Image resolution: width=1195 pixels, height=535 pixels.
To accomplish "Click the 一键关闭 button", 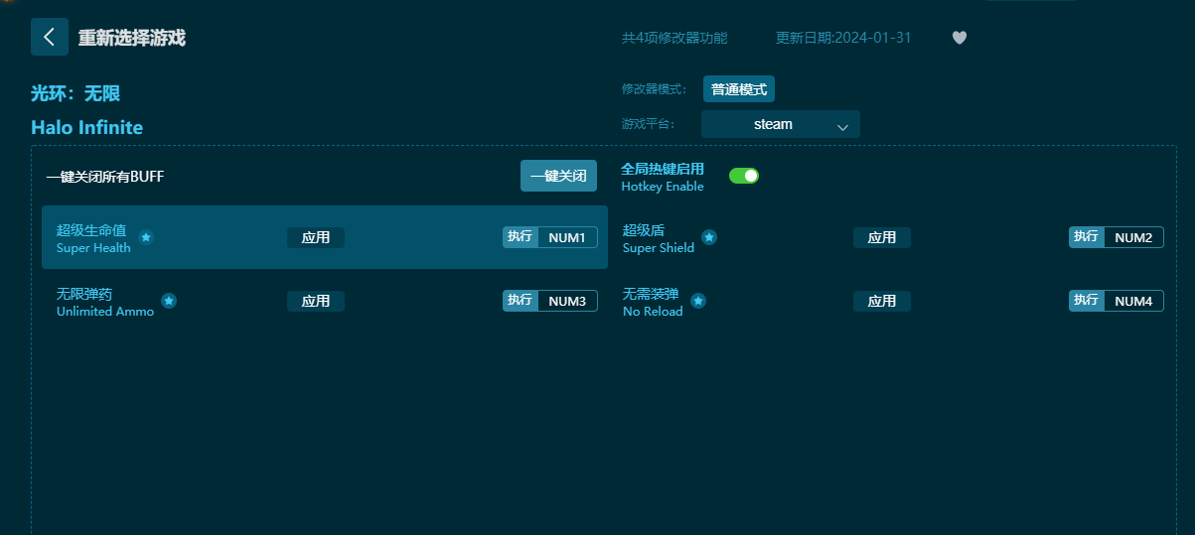I will (x=558, y=176).
